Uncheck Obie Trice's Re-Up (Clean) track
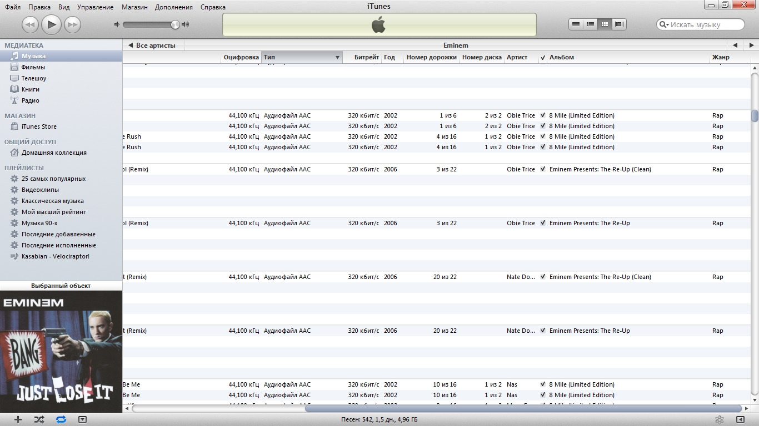The image size is (759, 426). (x=543, y=169)
